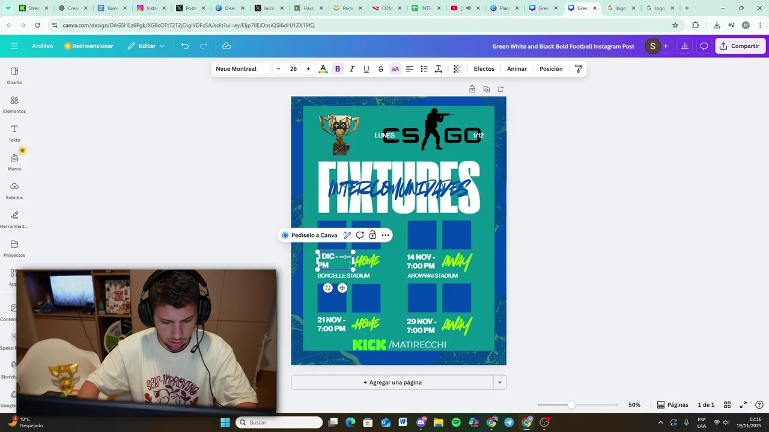Click the S user avatar
Screen dimensions: 769x432
pos(652,46)
